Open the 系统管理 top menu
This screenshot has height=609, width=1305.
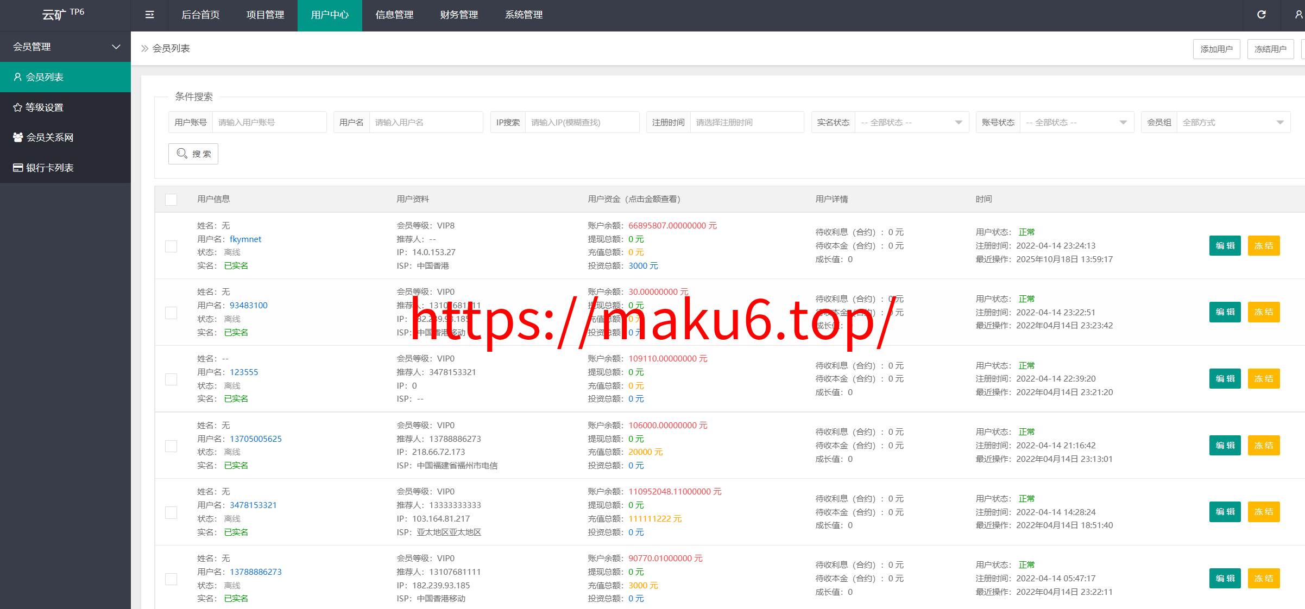tap(524, 15)
